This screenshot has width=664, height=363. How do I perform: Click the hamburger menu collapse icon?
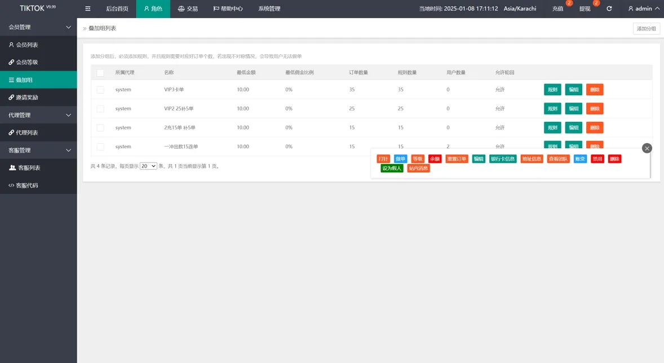click(87, 8)
